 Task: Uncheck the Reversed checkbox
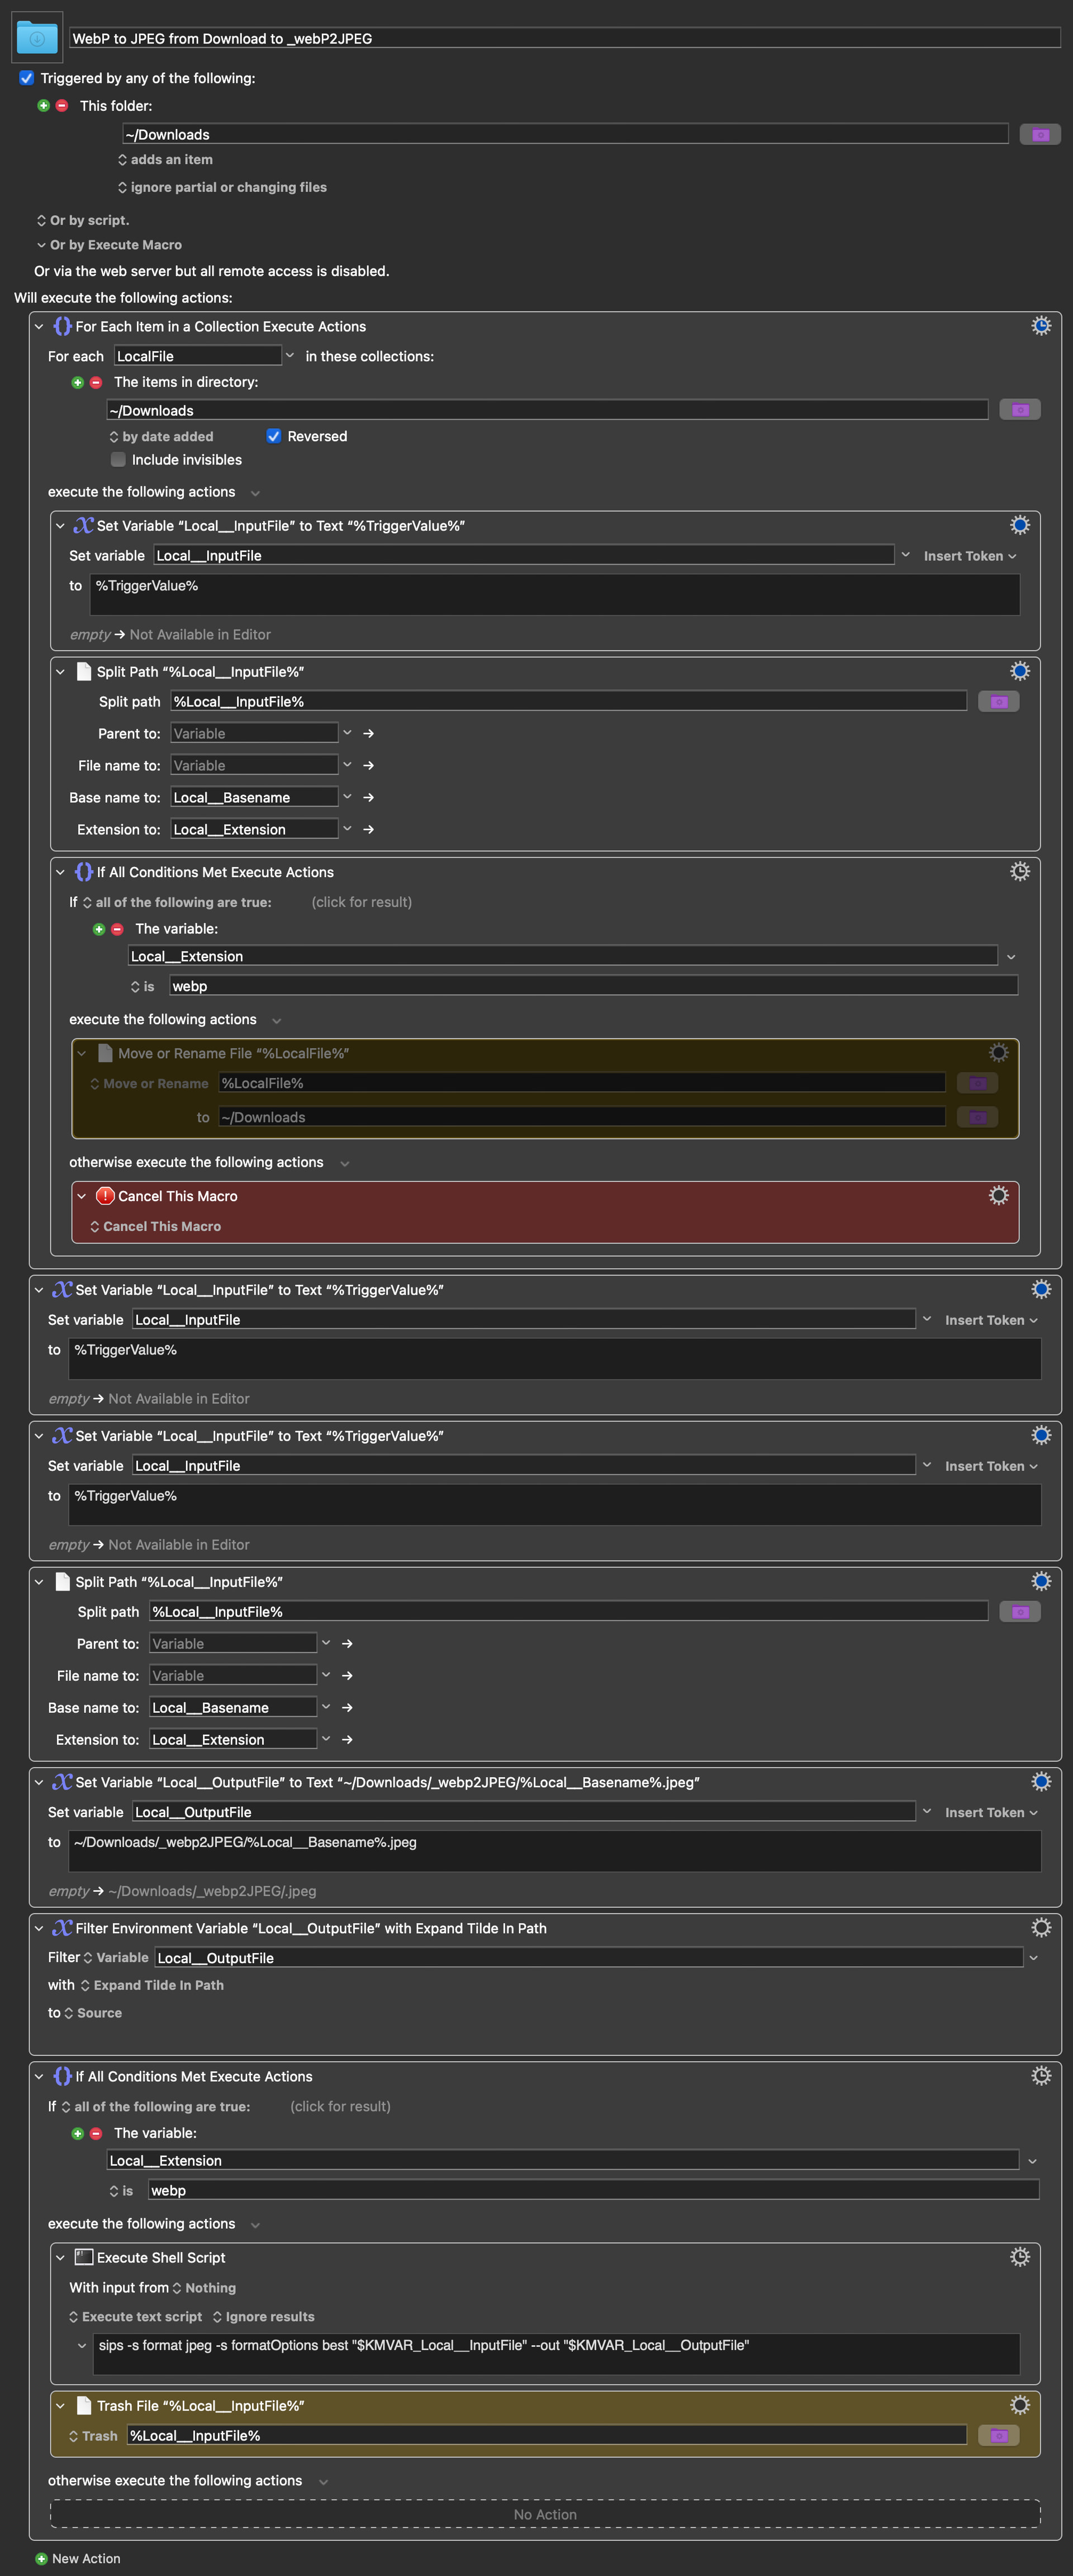click(x=273, y=436)
